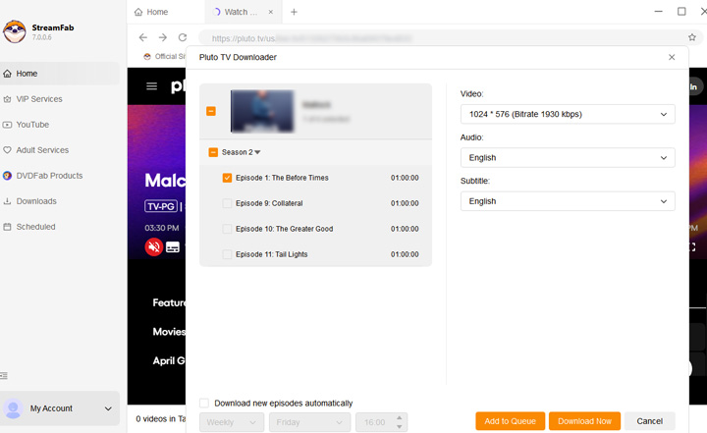Open the Scheduled section
The height and width of the screenshot is (433, 707).
point(60,227)
